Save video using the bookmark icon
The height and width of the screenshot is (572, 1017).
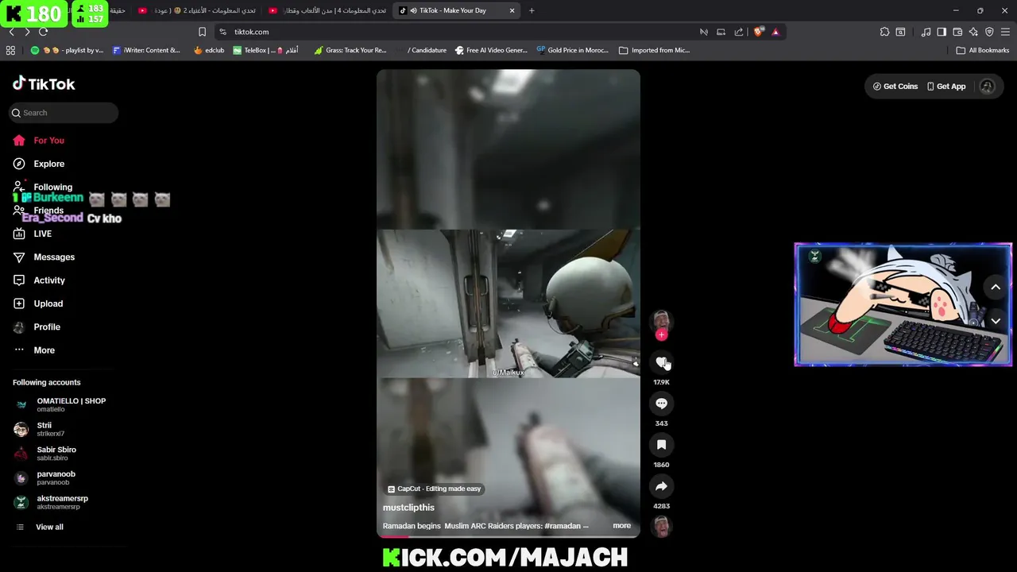[661, 445]
